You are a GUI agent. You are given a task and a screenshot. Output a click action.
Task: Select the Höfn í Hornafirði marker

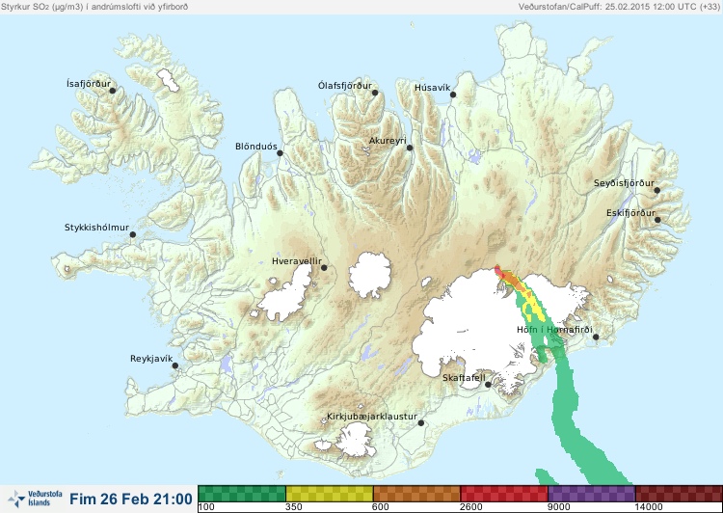coord(596,337)
